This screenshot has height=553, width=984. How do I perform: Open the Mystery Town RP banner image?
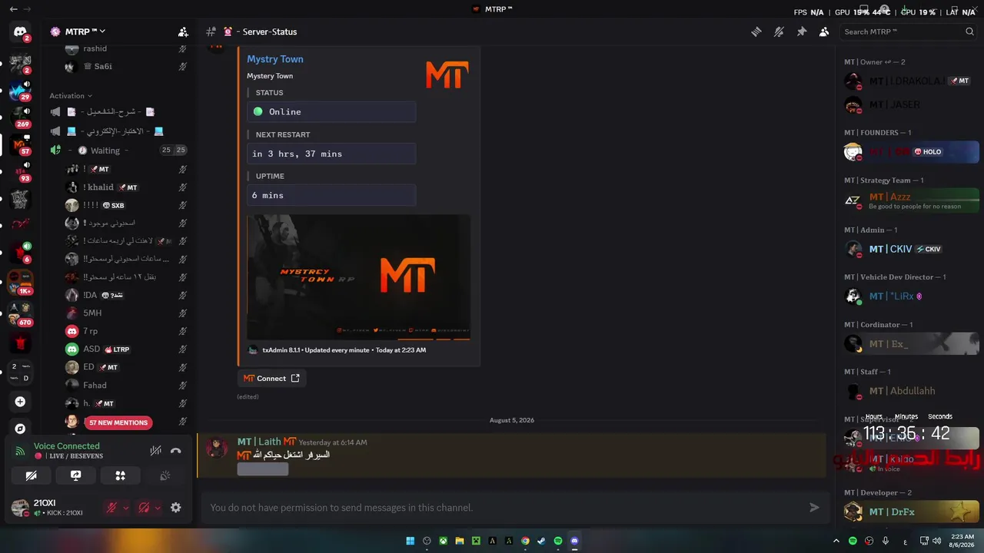point(358,277)
